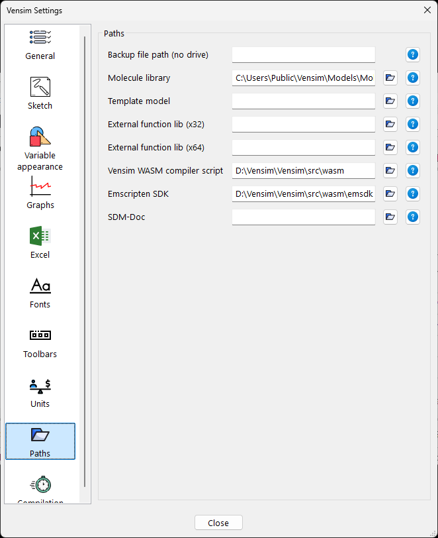
Task: Open the General settings category
Action: coord(40,44)
